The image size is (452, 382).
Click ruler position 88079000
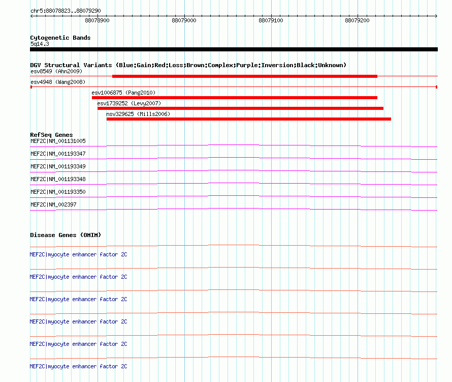coord(184,20)
